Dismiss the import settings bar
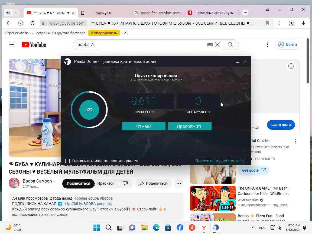 point(125,33)
